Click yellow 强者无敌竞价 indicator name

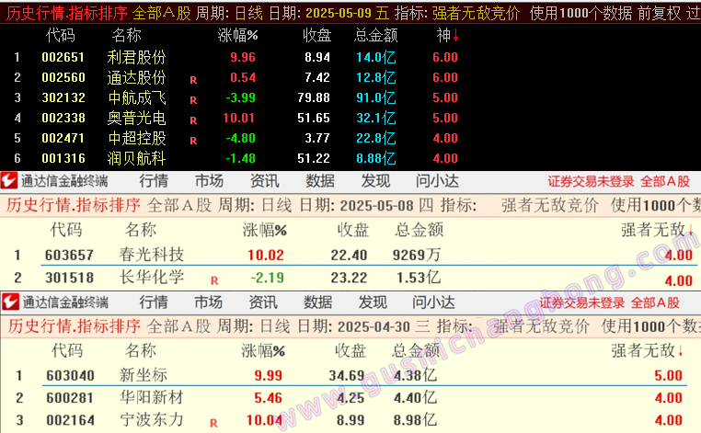pyautogui.click(x=476, y=14)
